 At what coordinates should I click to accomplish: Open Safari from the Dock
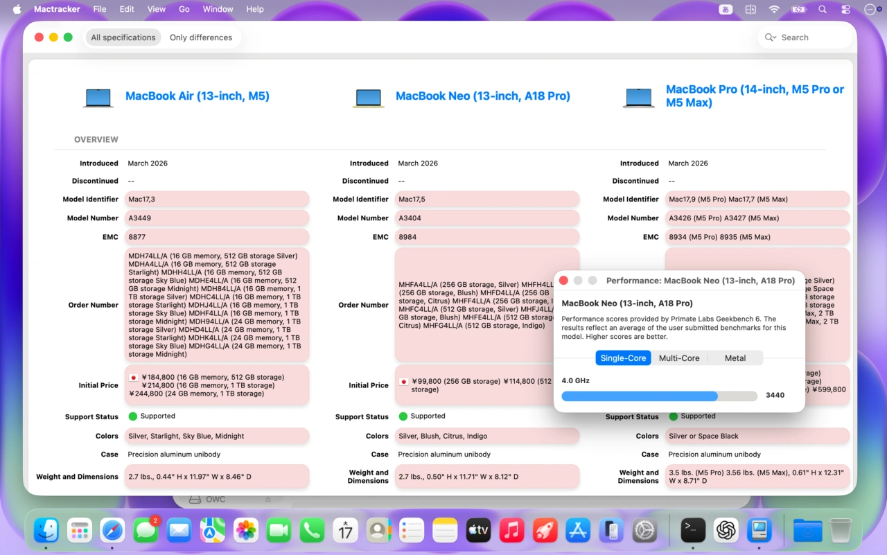click(112, 530)
